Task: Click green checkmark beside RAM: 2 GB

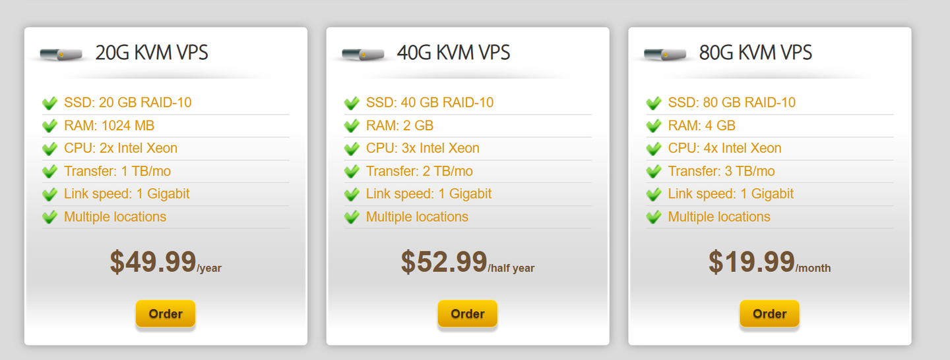Action: coord(352,126)
